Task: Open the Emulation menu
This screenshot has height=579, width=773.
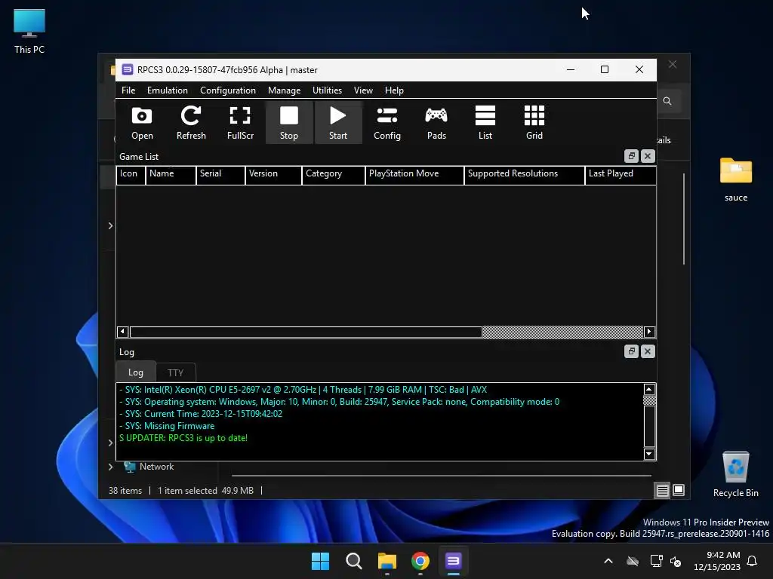Action: tap(167, 90)
